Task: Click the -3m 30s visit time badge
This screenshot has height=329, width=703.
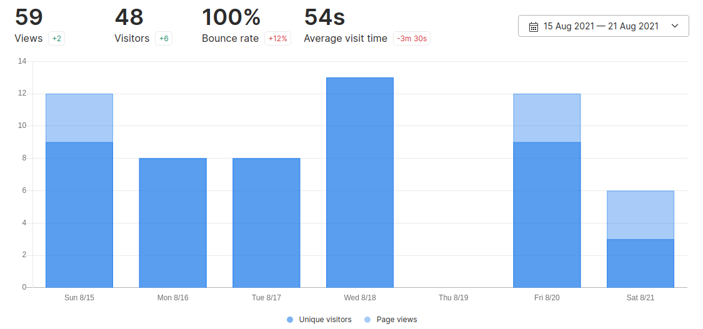Action: pos(412,39)
